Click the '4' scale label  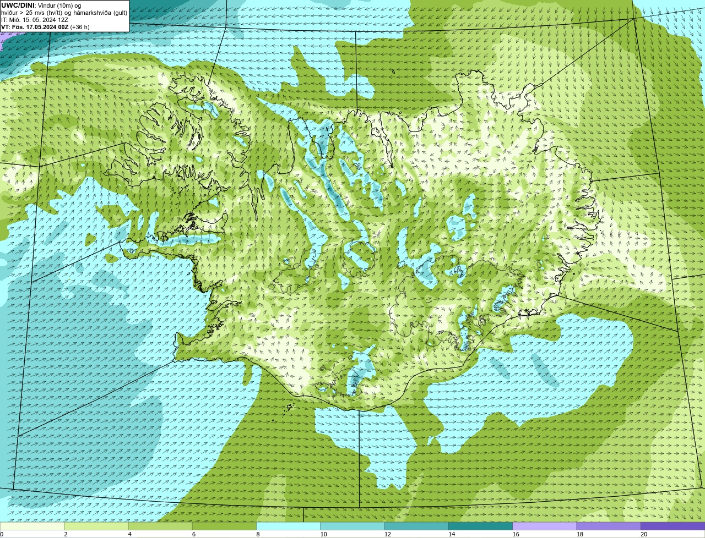[129, 534]
